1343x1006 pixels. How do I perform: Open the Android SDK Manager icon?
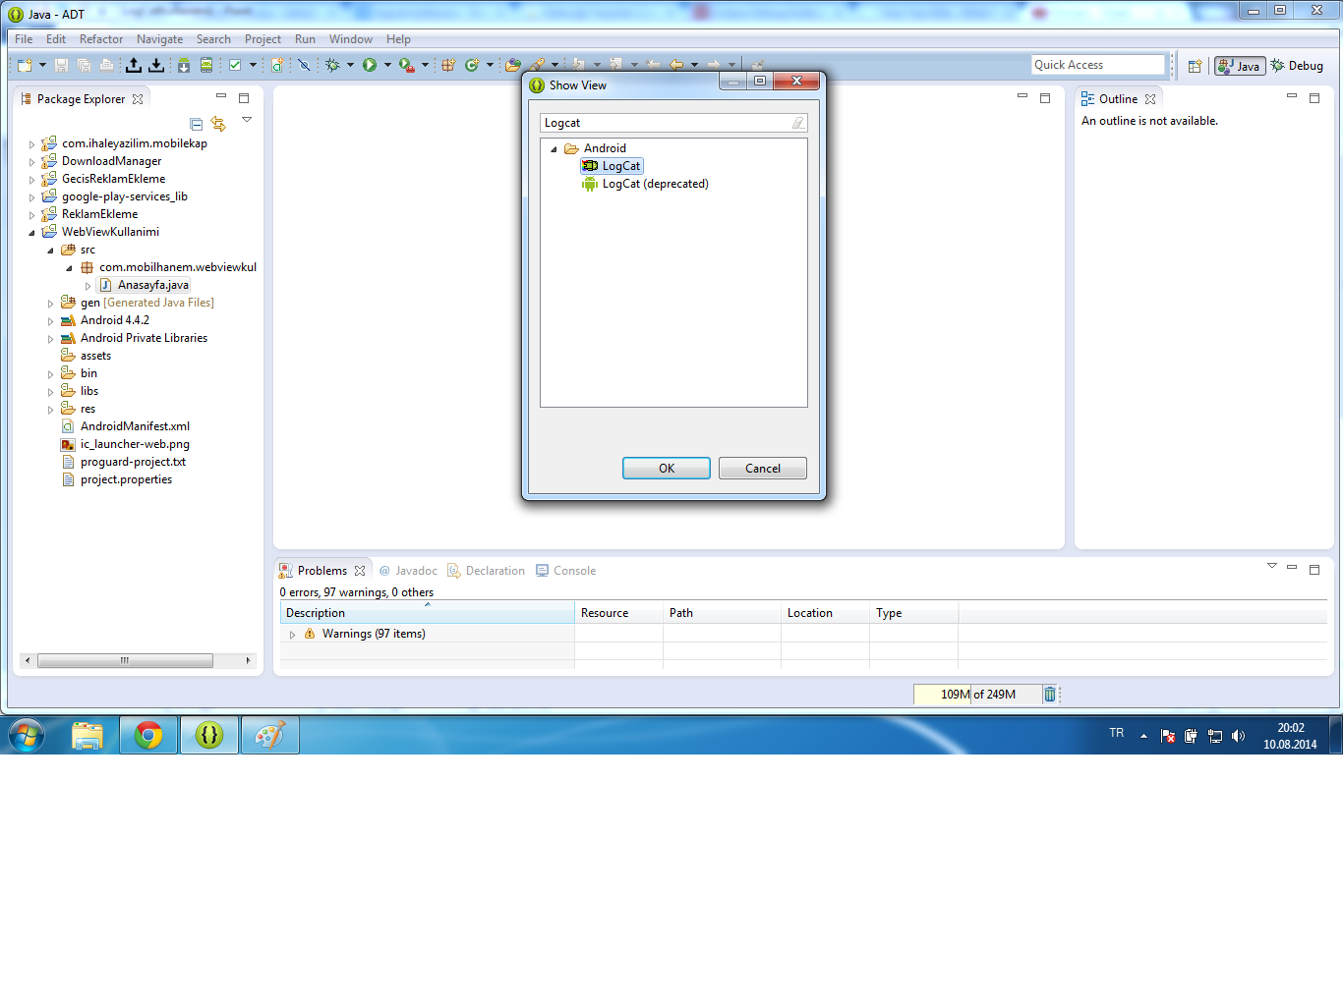coord(184,65)
